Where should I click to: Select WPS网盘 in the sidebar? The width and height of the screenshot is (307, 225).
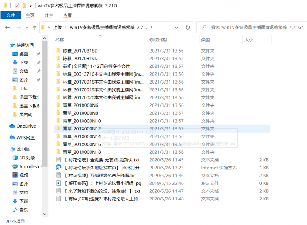tap(25, 138)
